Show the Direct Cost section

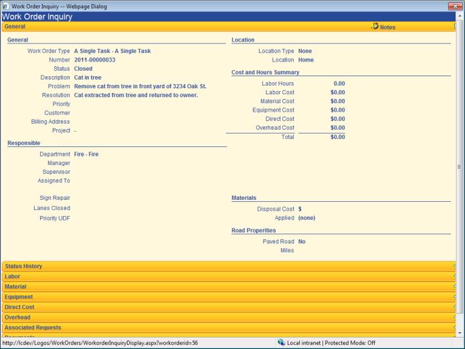pyautogui.click(x=19, y=307)
